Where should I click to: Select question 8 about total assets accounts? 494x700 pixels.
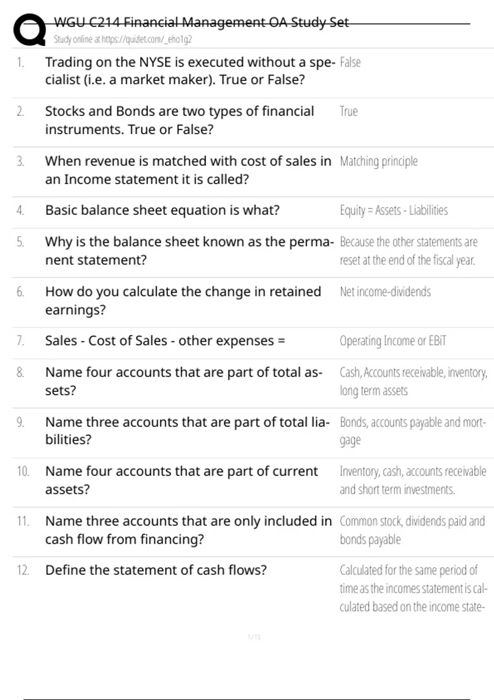pos(184,381)
